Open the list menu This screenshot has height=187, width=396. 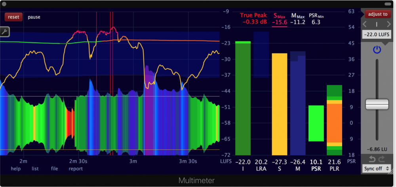click(35, 169)
